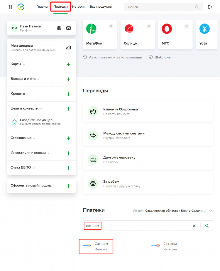Click plus next to Оформить новый продукт
220x271 pixels.
click(x=69, y=186)
